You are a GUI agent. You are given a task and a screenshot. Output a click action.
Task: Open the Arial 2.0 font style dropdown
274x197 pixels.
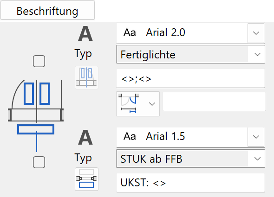[x=255, y=33]
